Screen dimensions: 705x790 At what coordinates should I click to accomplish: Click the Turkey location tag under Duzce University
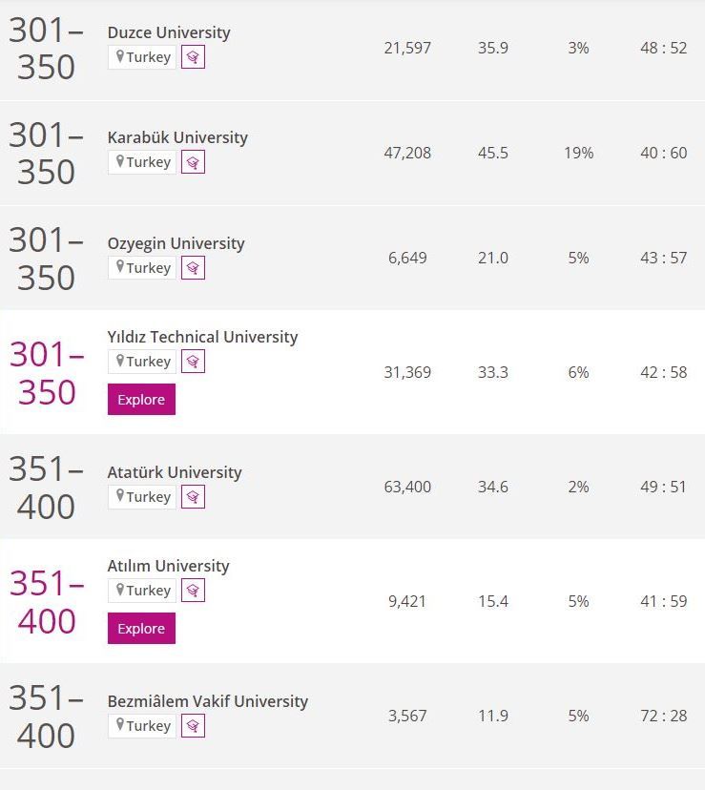tap(142, 57)
